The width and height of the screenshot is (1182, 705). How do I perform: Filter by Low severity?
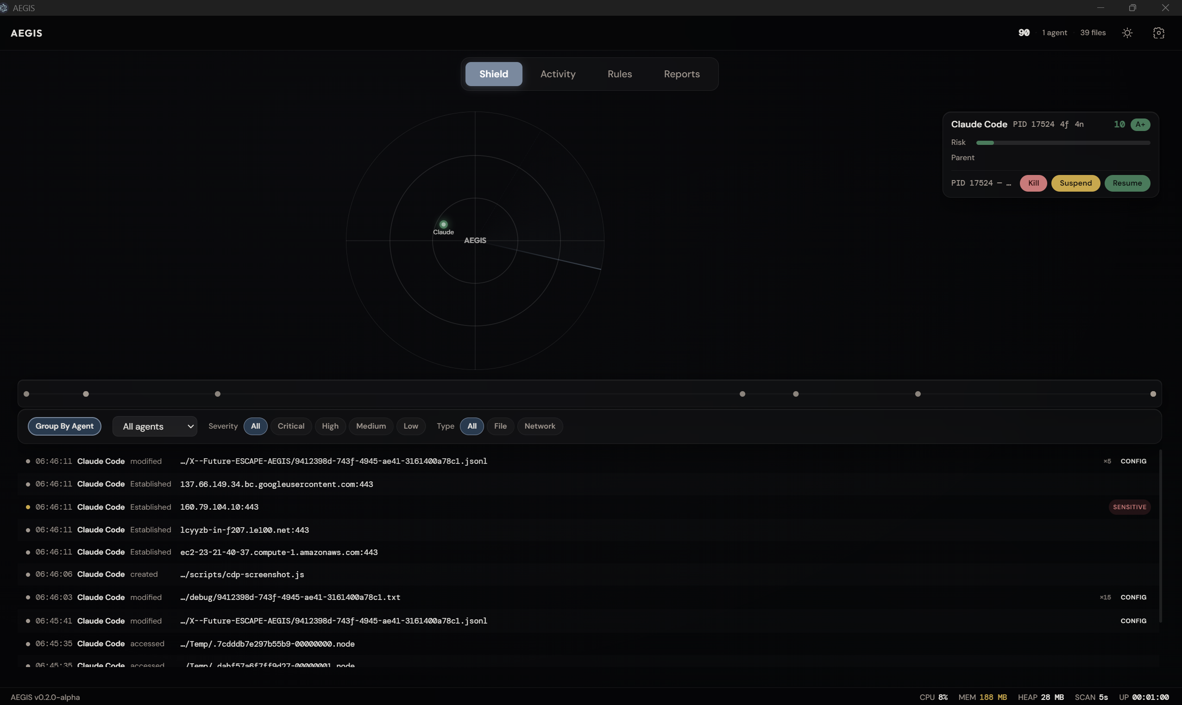[411, 426]
